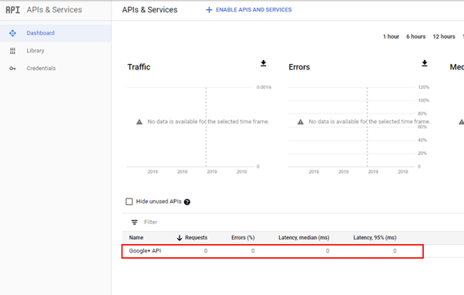
Task: Click the 20% axis label on Errors chart
Action: pos(422,154)
